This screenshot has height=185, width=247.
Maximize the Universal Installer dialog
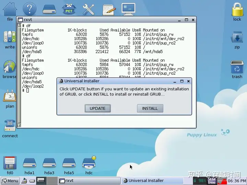[182, 81]
